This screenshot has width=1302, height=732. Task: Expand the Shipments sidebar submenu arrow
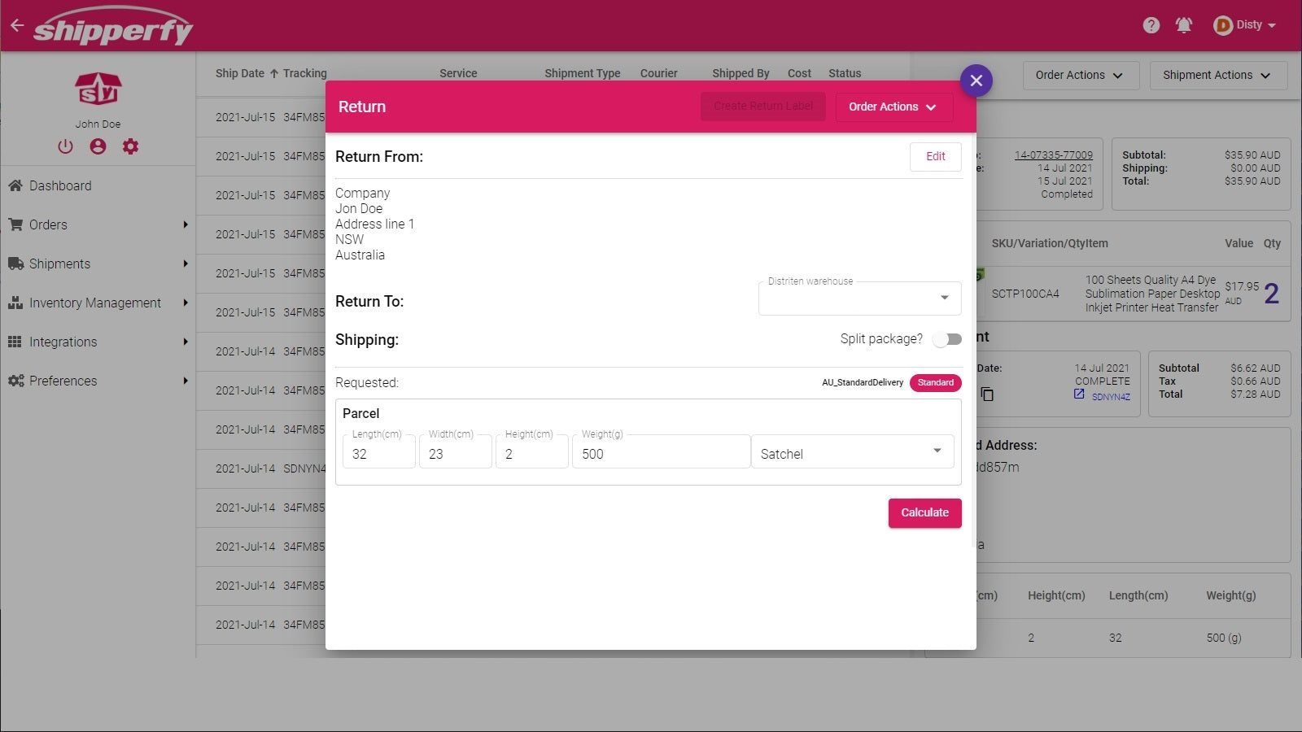pos(186,264)
